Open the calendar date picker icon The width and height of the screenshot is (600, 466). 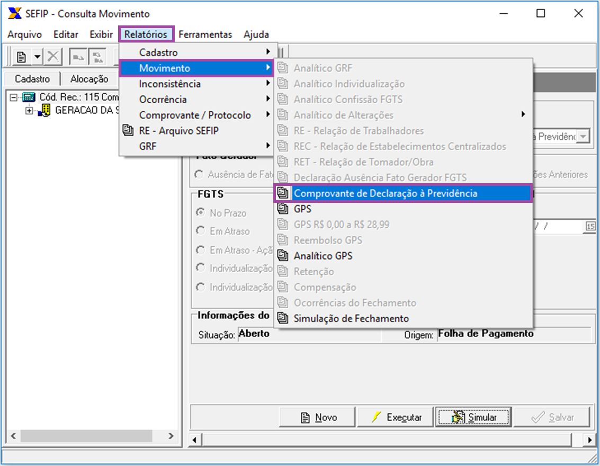coord(590,226)
